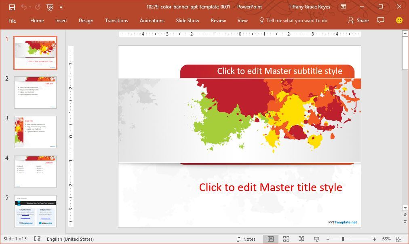The height and width of the screenshot is (244, 409).
Task: Click the PPTTemplate.net link on slide
Action: 342,222
